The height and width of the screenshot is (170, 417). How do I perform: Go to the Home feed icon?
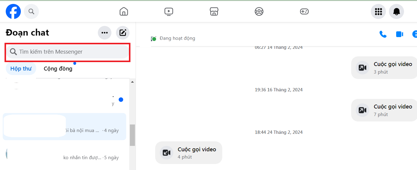coord(124,11)
